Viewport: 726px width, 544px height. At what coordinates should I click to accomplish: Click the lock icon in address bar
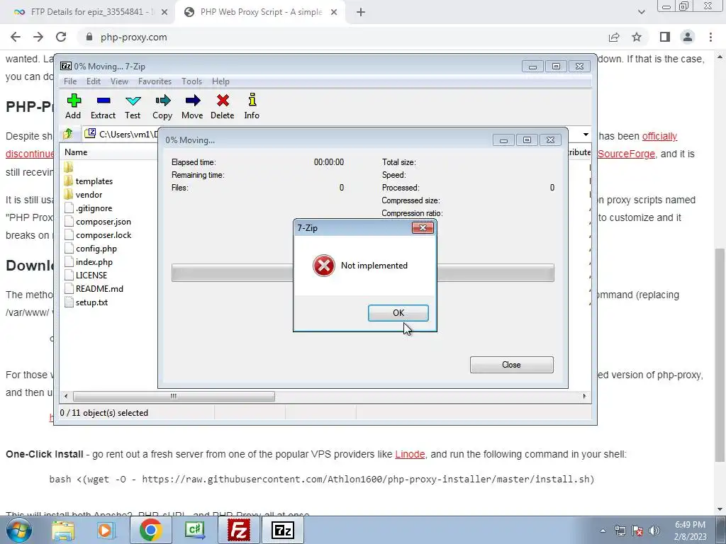tap(89, 37)
